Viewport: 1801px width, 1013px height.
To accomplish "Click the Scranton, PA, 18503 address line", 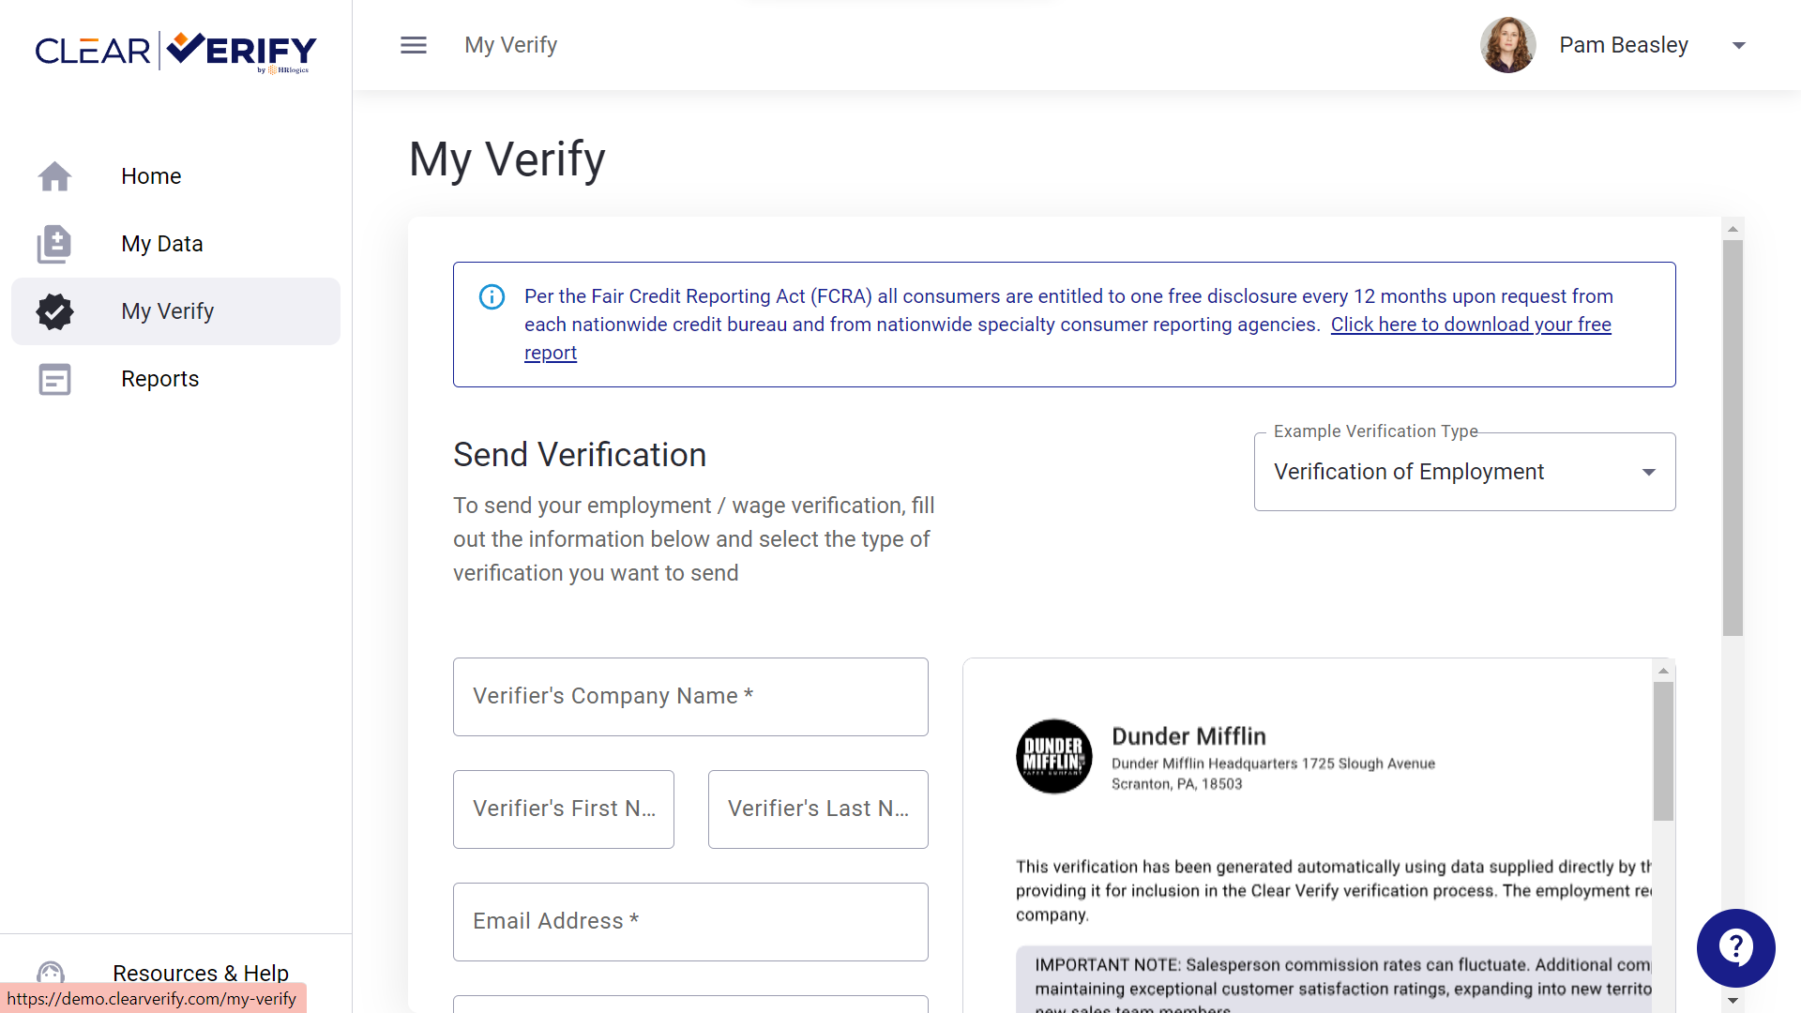I will pos(1176,784).
